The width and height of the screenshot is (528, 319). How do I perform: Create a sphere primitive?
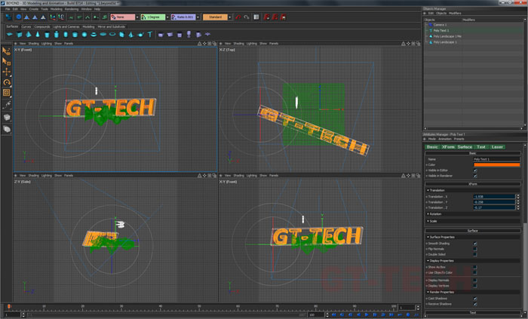[x=84, y=35]
